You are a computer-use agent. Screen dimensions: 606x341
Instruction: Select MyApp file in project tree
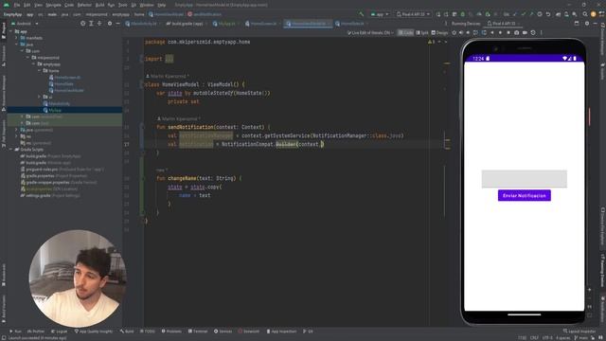(53, 110)
